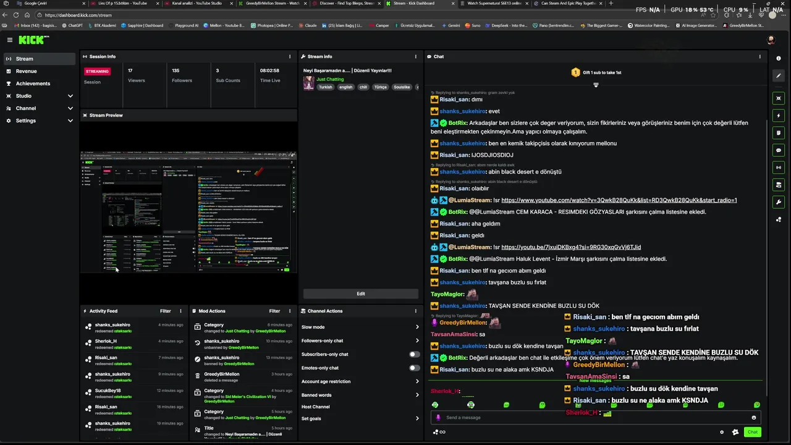Viewport: 791px width, 445px height.
Task: Open Channel Actions three-dot options
Action: tap(416, 311)
